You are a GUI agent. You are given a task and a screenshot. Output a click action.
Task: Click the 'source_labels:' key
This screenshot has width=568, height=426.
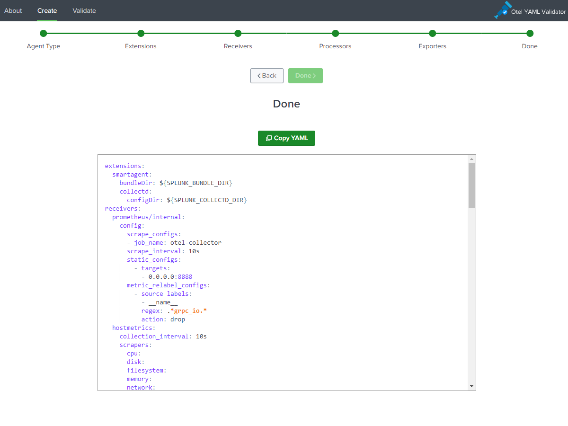click(x=167, y=294)
